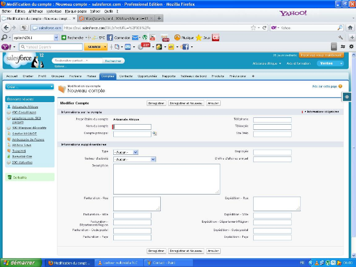Open the 400 Coquillages recent item
The image size is (356, 267).
coord(24,112)
